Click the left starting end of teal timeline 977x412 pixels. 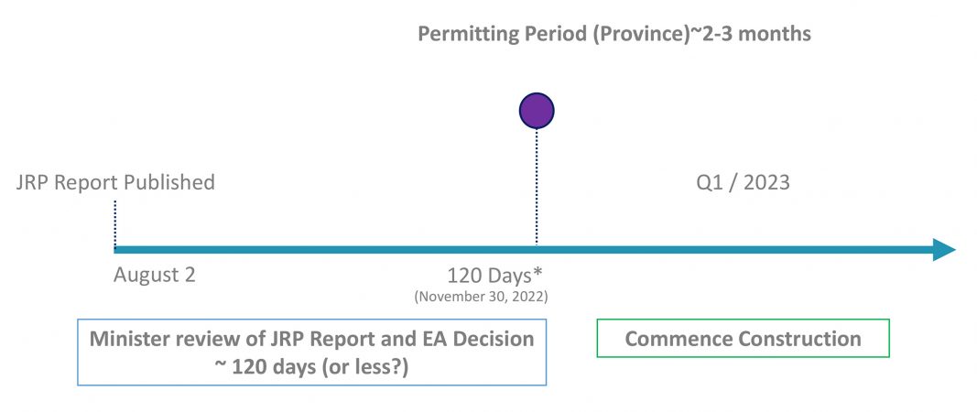tap(118, 250)
